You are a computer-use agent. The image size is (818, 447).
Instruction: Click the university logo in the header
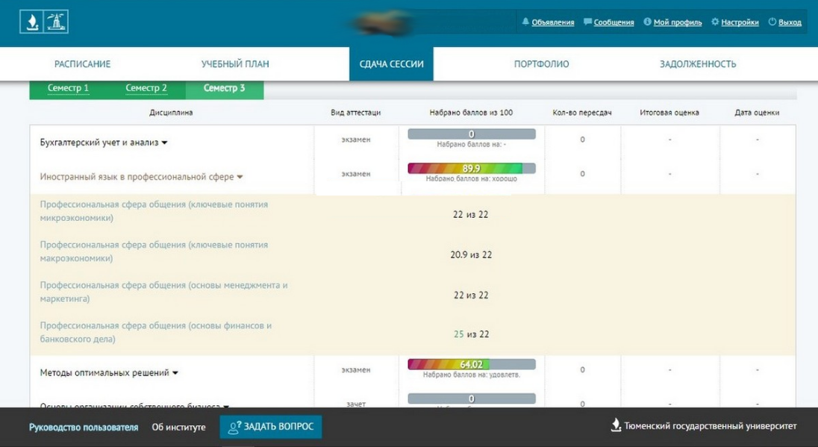point(43,22)
